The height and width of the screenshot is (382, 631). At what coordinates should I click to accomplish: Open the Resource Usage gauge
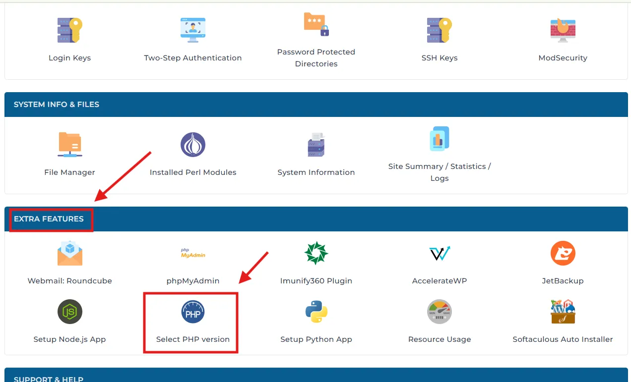(x=439, y=312)
